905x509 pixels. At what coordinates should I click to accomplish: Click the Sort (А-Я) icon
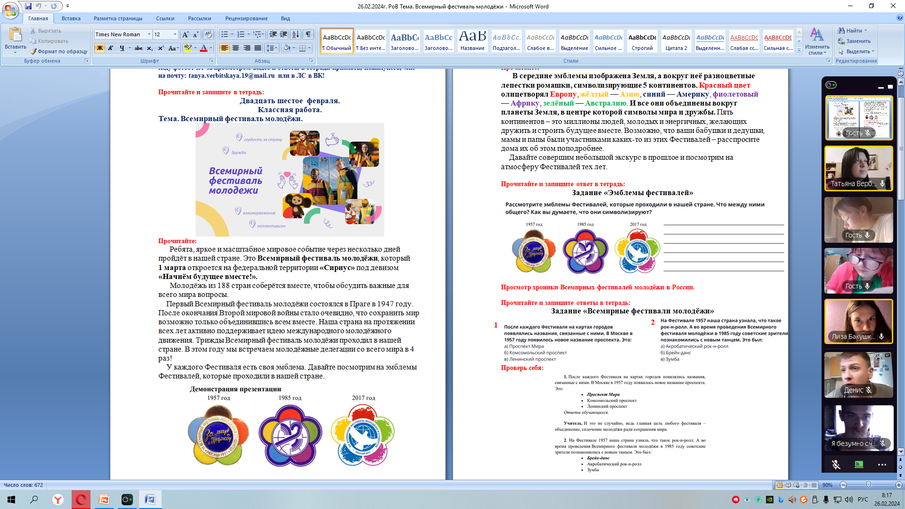[x=296, y=34]
